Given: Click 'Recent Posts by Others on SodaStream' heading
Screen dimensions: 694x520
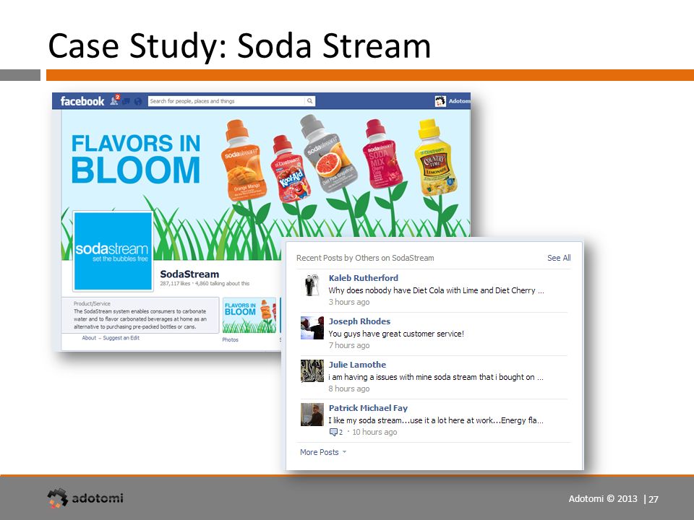Looking at the screenshot, I should (x=365, y=258).
